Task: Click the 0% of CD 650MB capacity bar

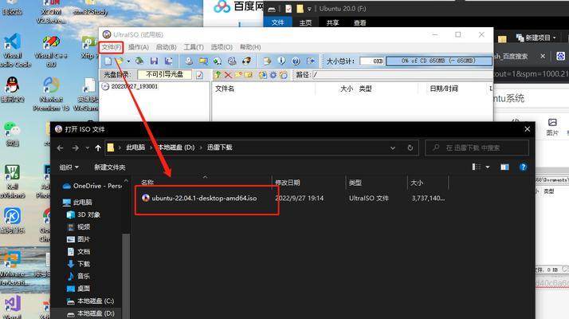Action: point(438,61)
